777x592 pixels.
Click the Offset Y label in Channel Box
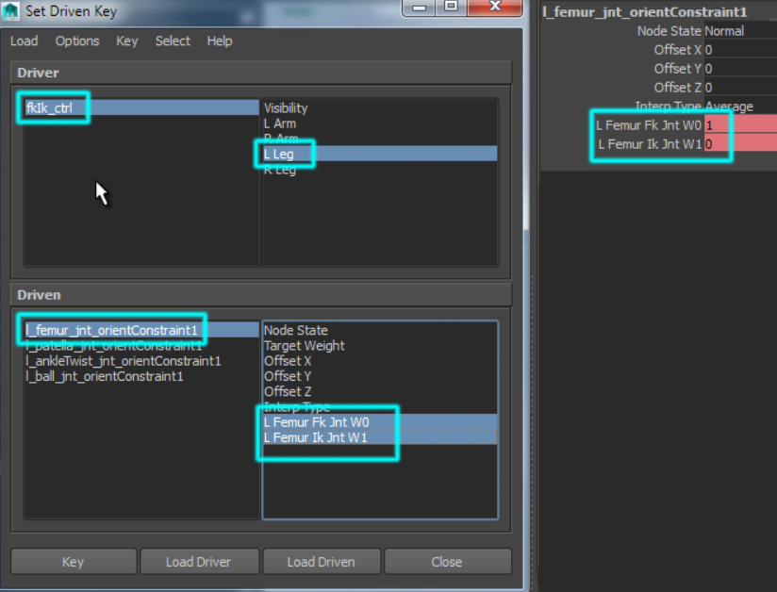677,69
